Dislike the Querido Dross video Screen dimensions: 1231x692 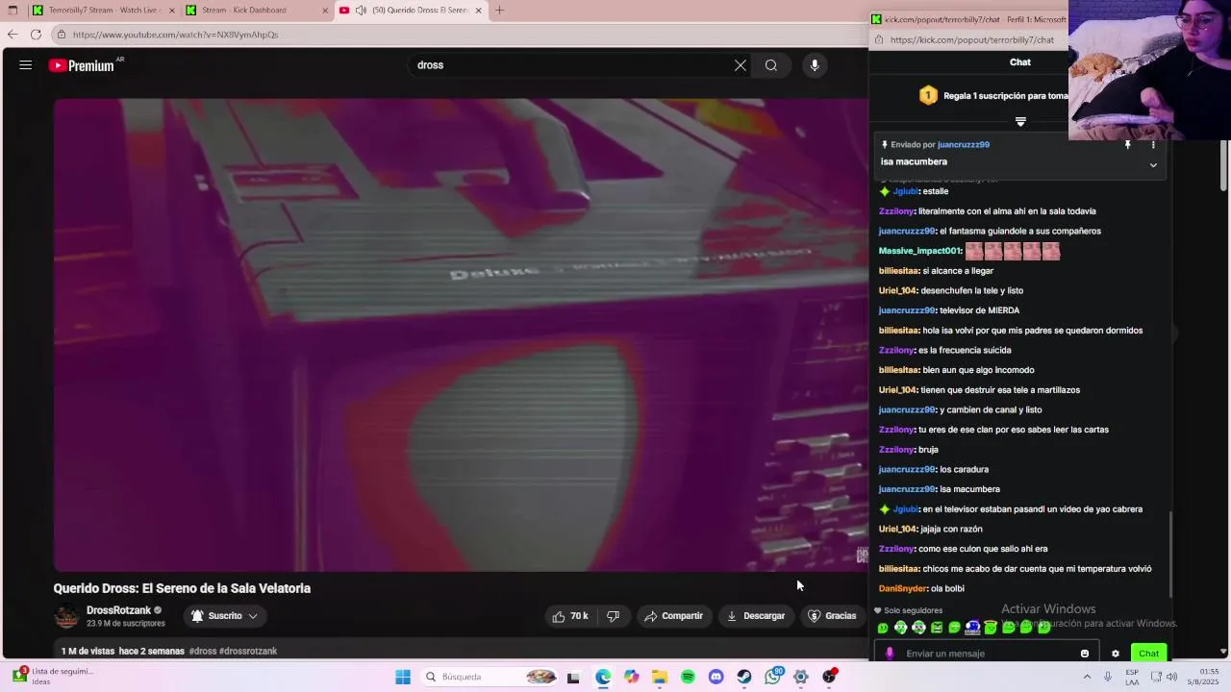[x=614, y=616]
